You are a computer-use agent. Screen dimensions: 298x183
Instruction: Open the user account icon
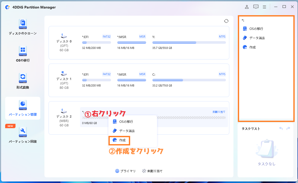click(x=247, y=7)
